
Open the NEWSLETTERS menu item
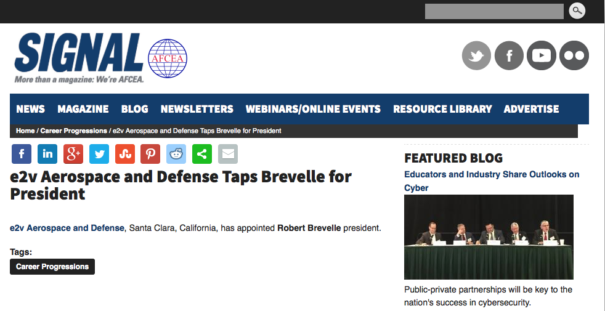197,109
